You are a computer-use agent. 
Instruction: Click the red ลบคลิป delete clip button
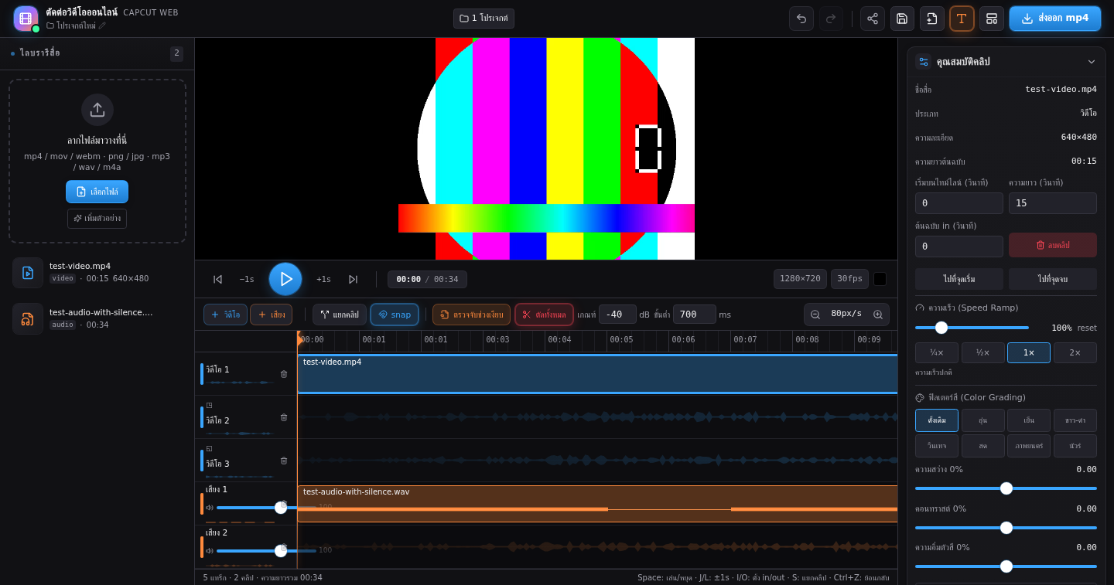click(x=1053, y=245)
